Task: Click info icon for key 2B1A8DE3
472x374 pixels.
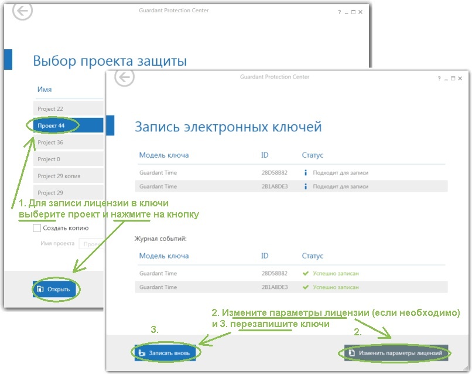Action: point(305,186)
